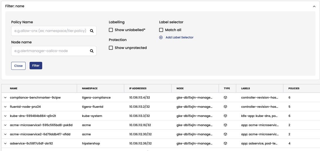Viewport: 320px width, 151px height.
Task: Click the Policies column header
Action: click(x=294, y=88)
